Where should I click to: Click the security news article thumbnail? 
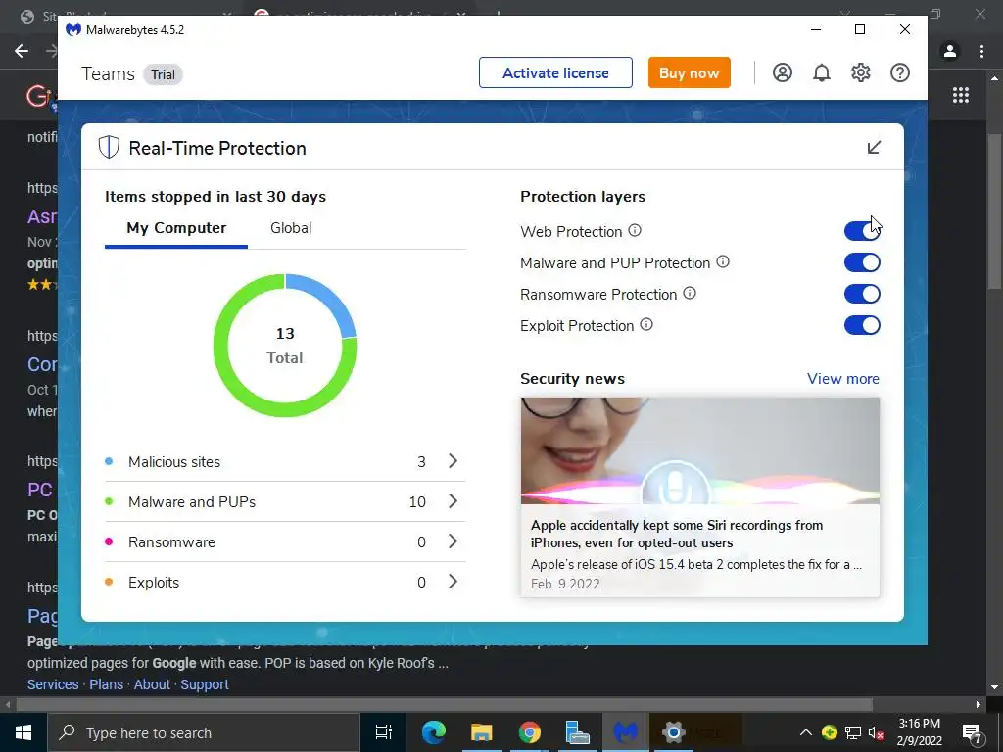click(699, 450)
